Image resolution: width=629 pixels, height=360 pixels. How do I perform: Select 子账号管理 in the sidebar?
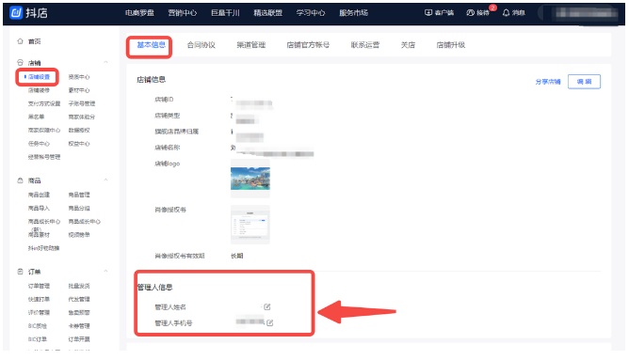click(x=82, y=103)
